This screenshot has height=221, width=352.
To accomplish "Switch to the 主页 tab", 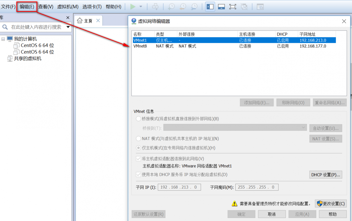I will tap(88, 21).
